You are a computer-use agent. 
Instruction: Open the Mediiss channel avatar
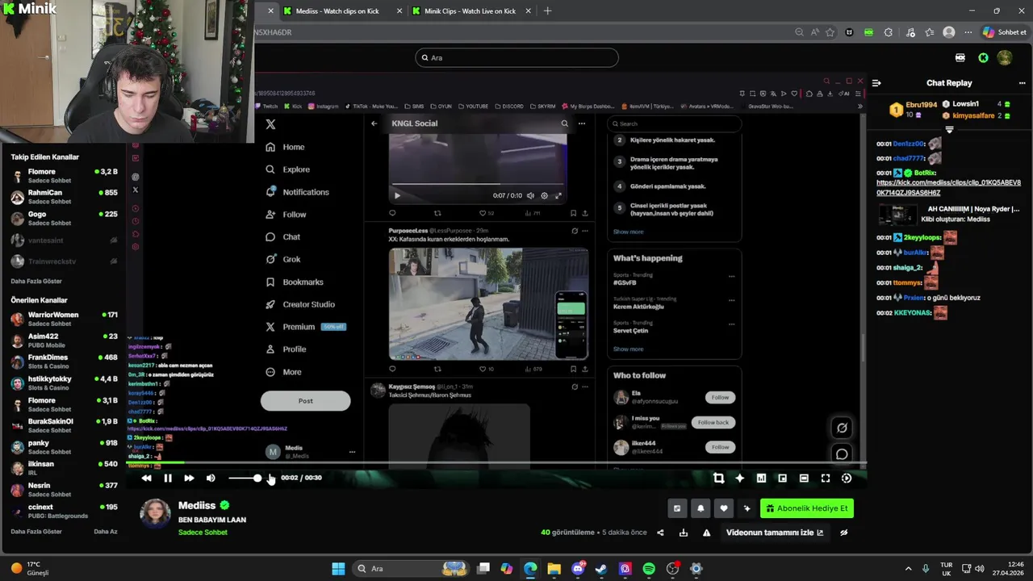(x=155, y=515)
